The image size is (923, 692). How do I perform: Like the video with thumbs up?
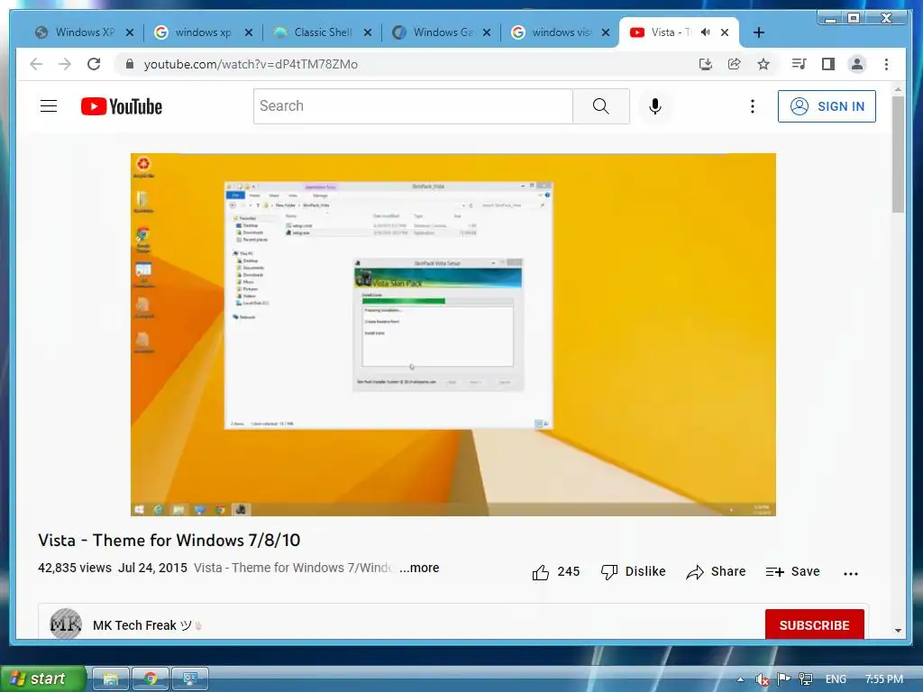tap(555, 572)
